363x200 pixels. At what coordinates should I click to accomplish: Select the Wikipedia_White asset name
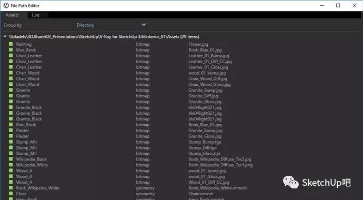pyautogui.click(x=32, y=165)
